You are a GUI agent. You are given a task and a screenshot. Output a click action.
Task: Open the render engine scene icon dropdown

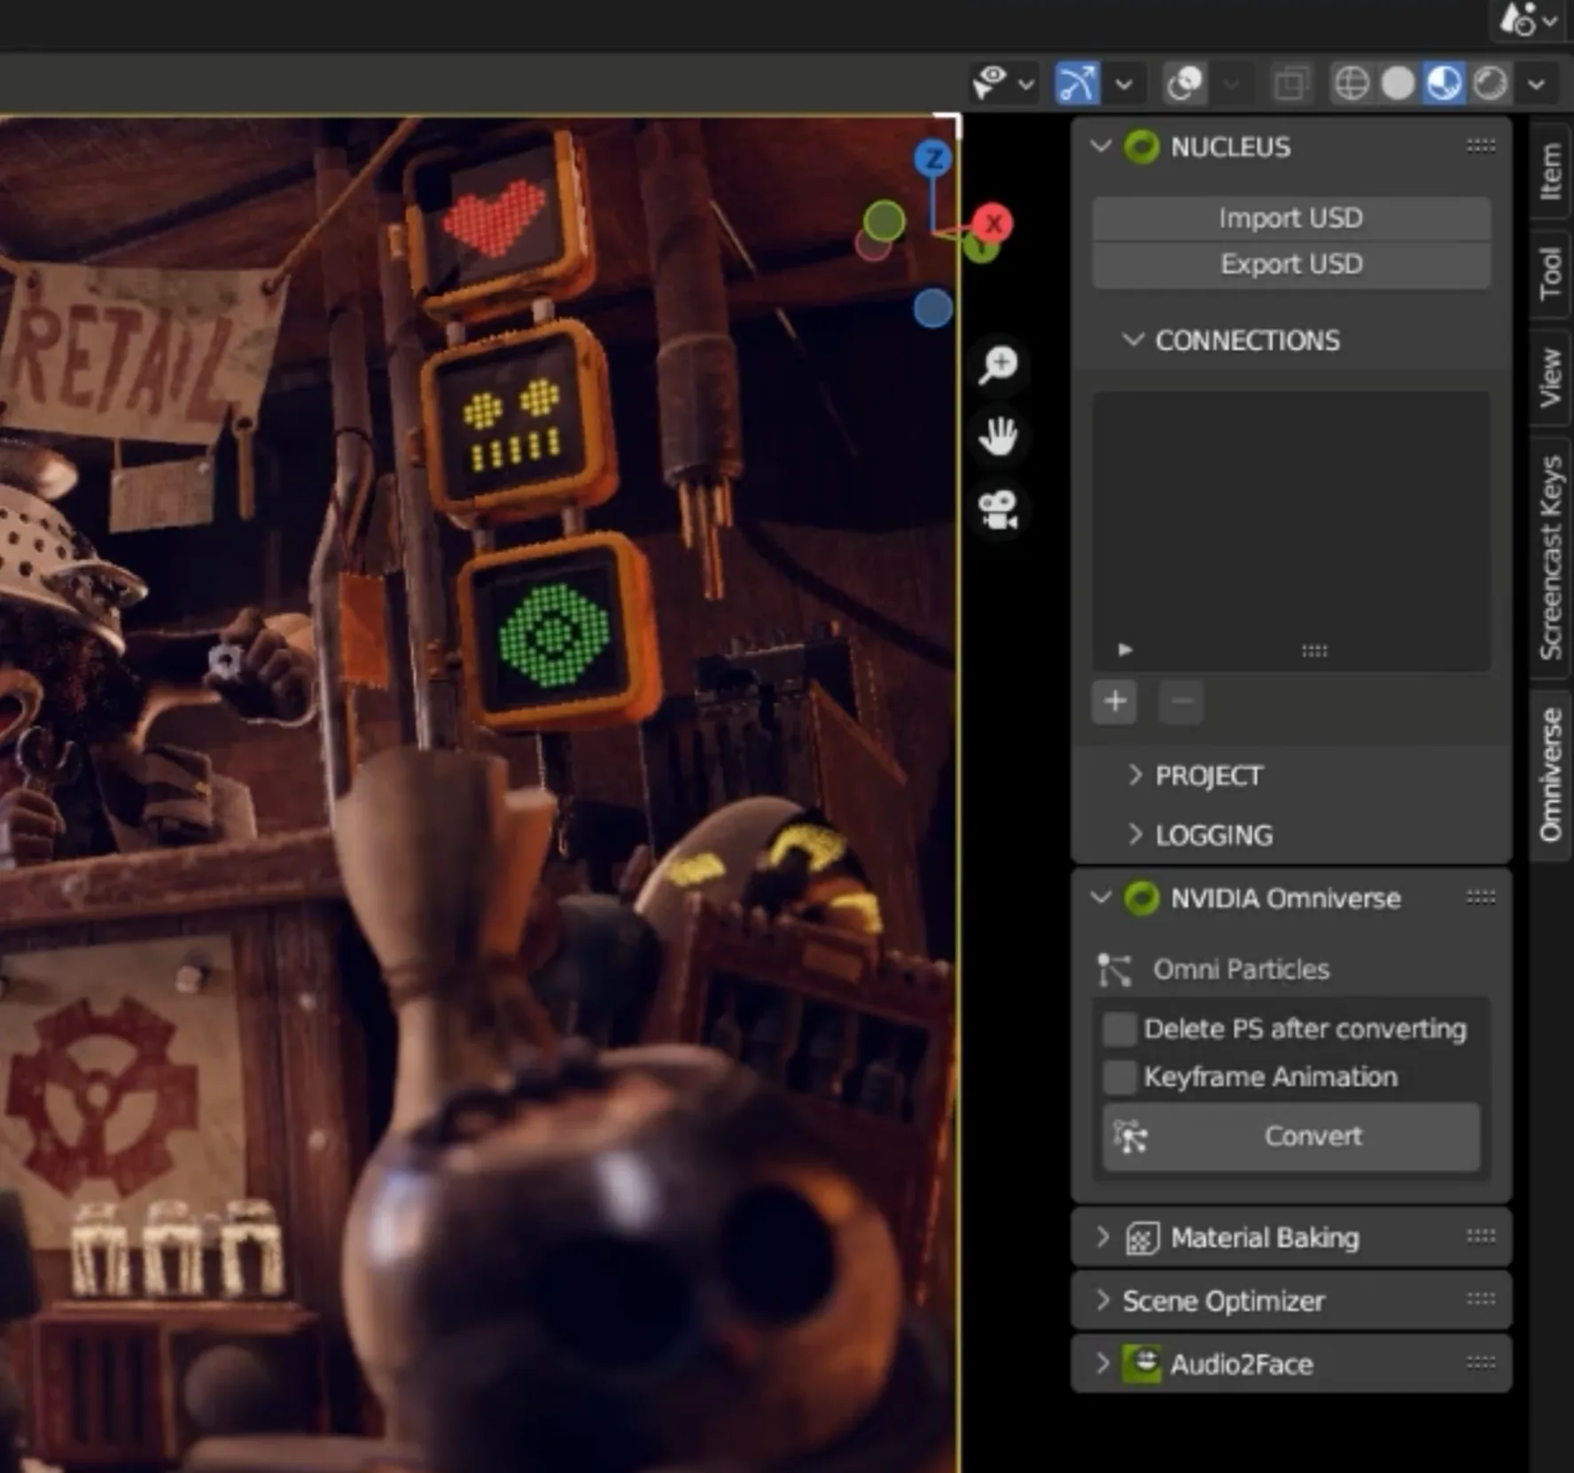[1528, 19]
